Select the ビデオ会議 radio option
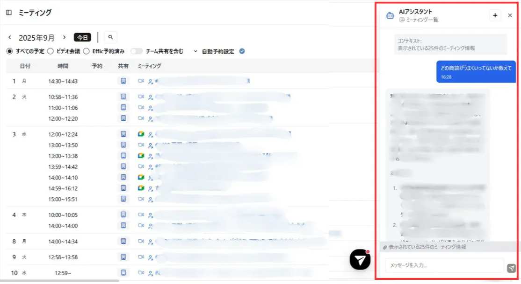 pyautogui.click(x=51, y=51)
